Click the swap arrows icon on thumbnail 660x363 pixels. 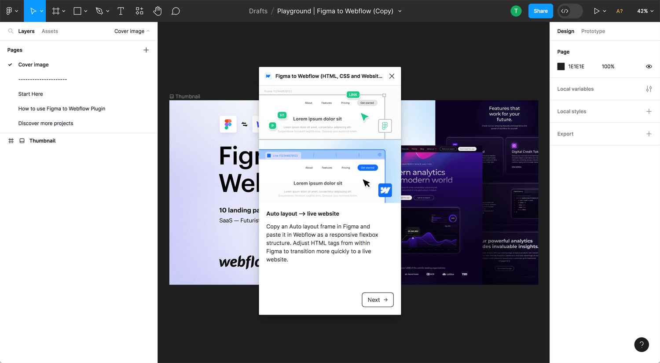click(x=245, y=125)
